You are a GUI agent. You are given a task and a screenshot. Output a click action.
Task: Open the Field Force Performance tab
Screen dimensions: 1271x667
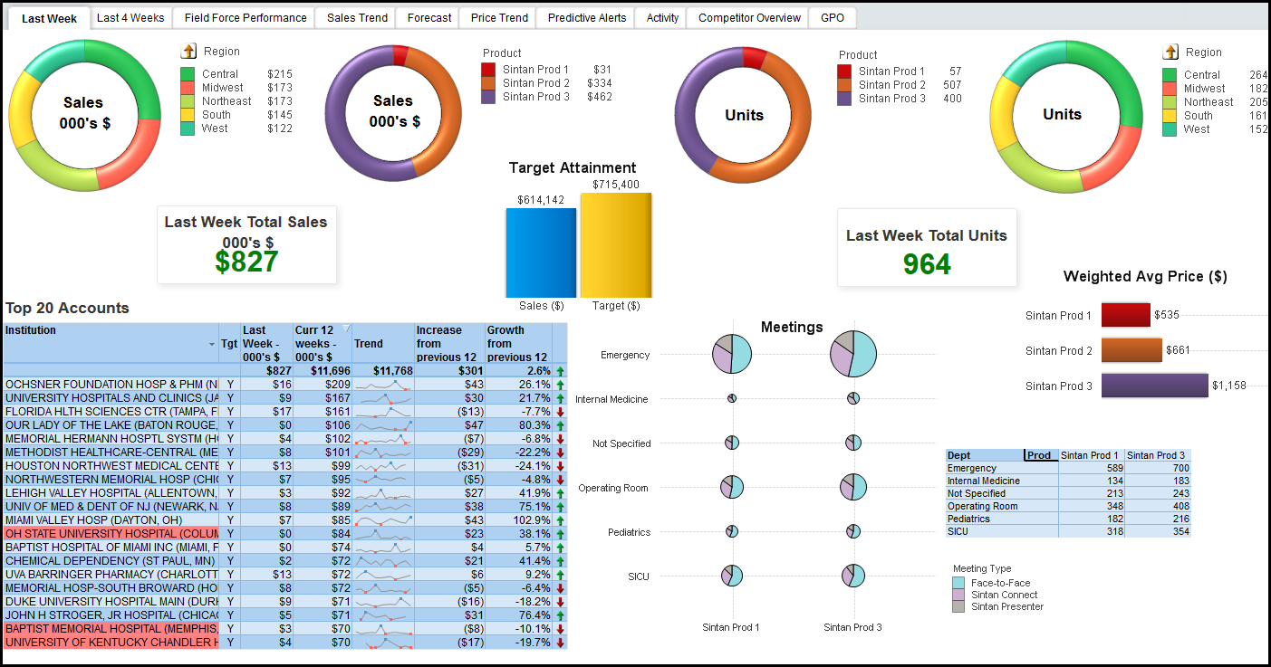pos(246,18)
